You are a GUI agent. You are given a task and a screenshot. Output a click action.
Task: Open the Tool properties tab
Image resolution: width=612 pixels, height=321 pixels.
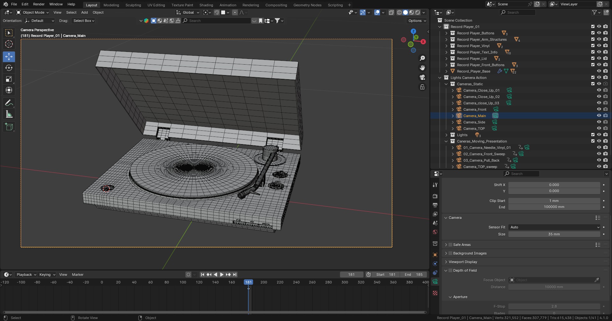pyautogui.click(x=435, y=185)
